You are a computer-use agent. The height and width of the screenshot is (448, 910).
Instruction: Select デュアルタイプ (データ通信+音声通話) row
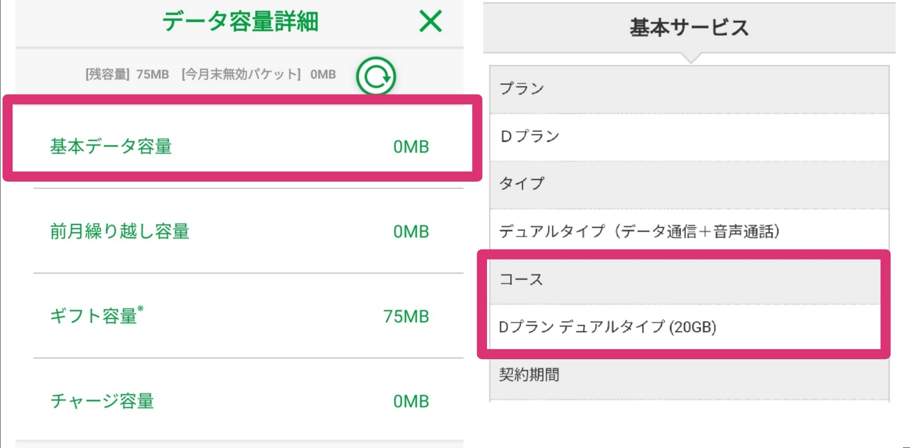[639, 231]
